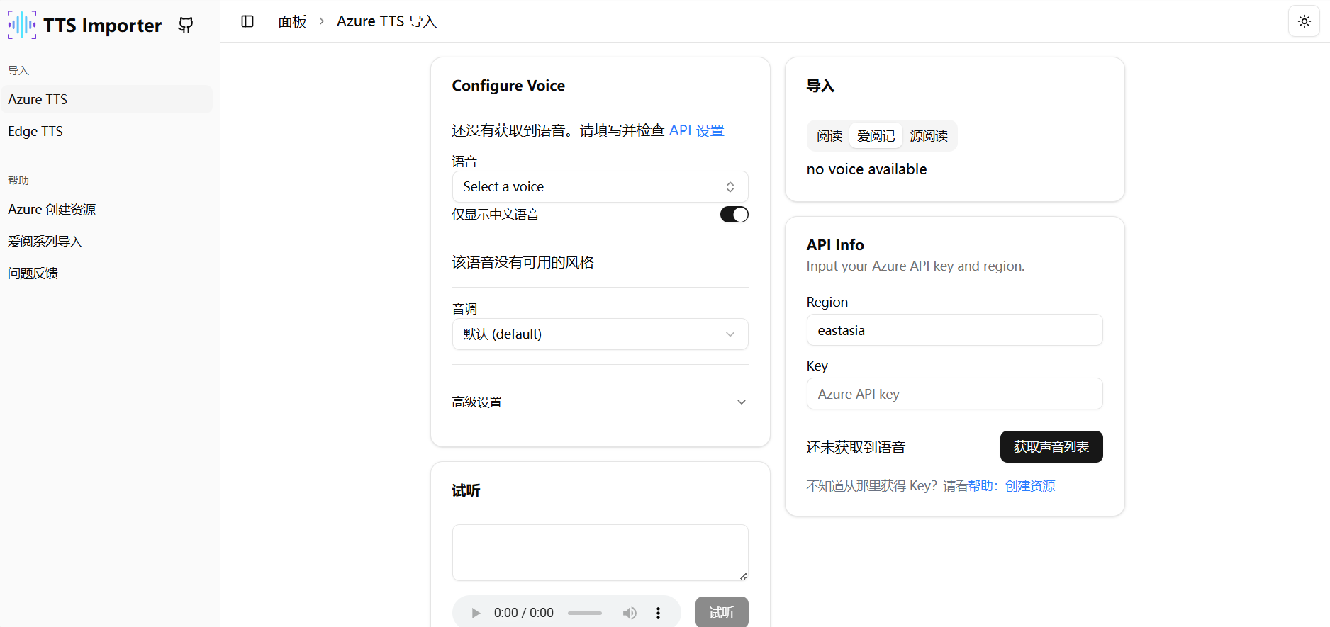Open the Select a voice dropdown

[x=600, y=187]
